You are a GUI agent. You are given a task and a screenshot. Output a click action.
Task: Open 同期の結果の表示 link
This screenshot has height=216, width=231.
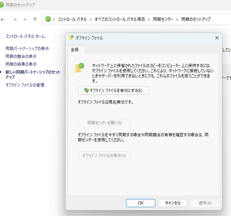[21, 64]
